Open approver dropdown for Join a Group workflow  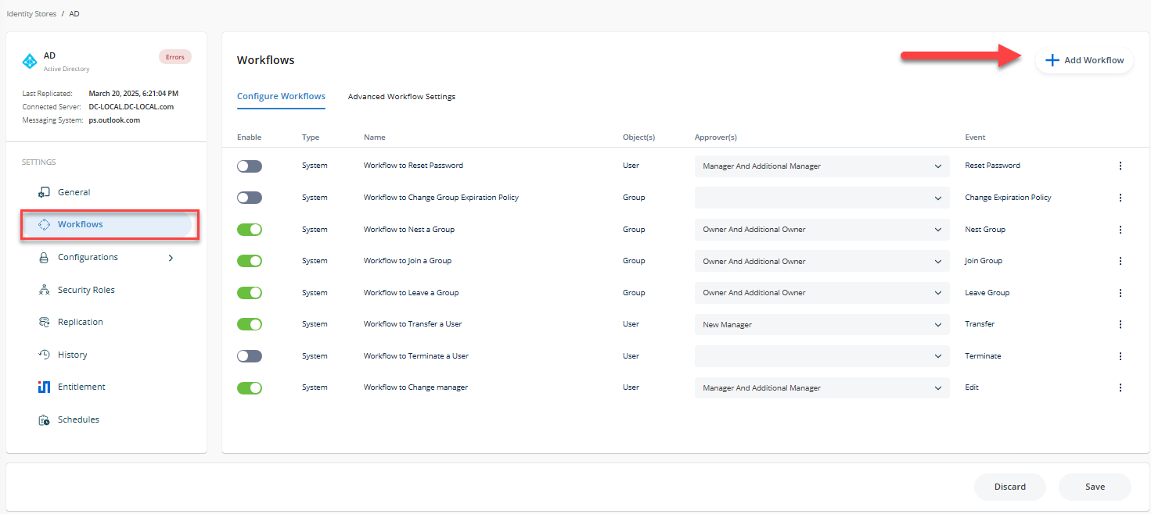822,261
